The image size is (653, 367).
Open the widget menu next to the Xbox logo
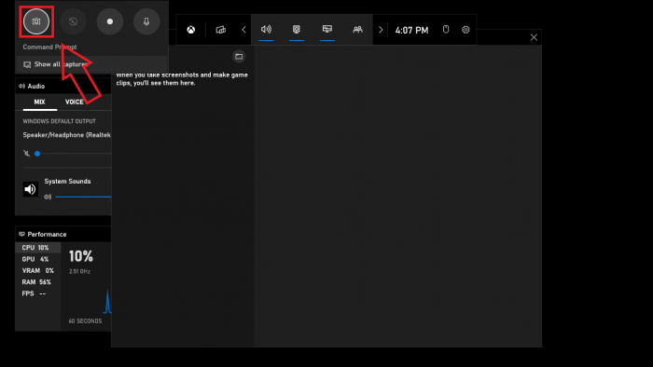click(x=221, y=30)
